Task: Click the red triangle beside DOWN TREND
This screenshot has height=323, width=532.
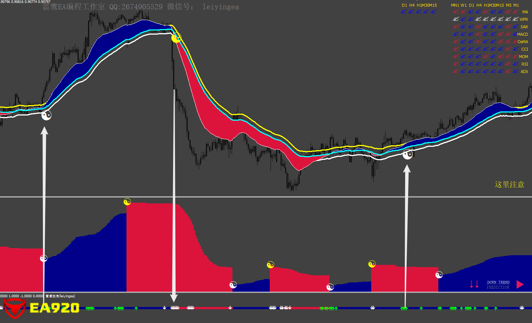Action: coord(520,285)
